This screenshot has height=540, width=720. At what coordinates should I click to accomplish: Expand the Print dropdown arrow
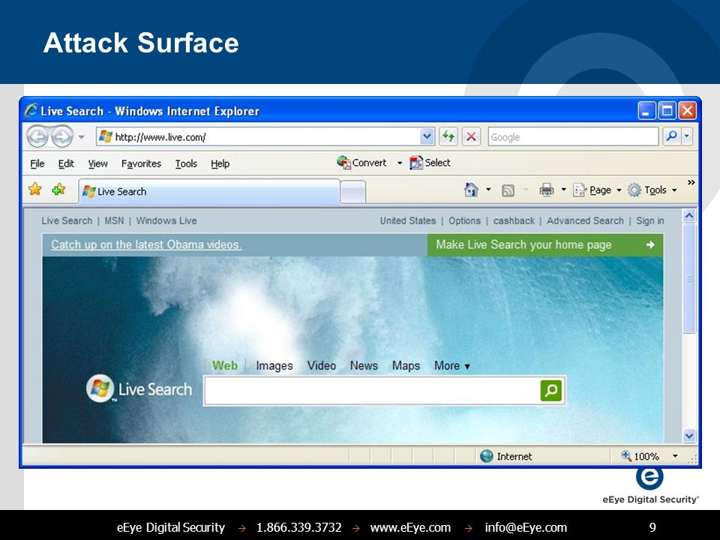[x=563, y=189]
